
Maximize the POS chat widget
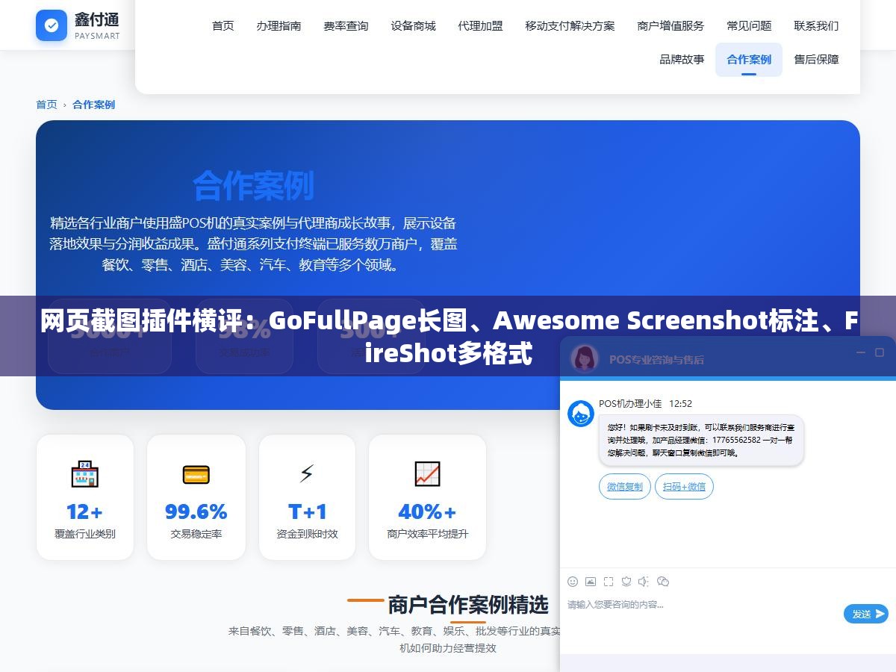click(x=880, y=352)
